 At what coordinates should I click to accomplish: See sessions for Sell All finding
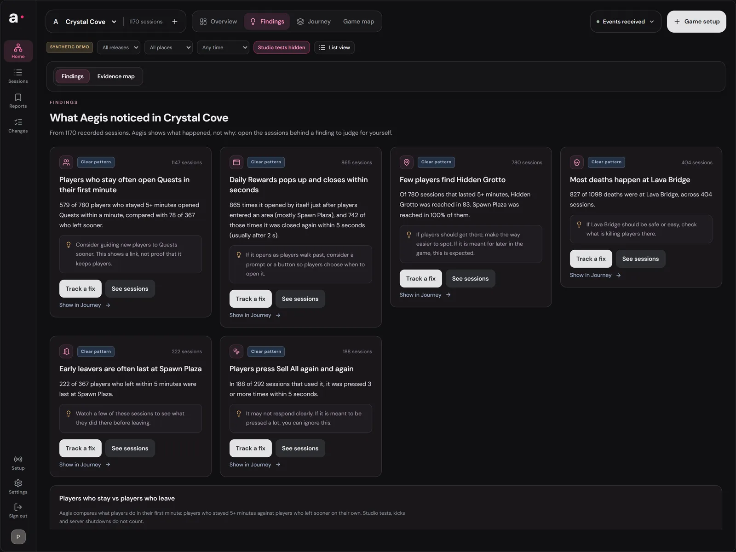click(300, 448)
